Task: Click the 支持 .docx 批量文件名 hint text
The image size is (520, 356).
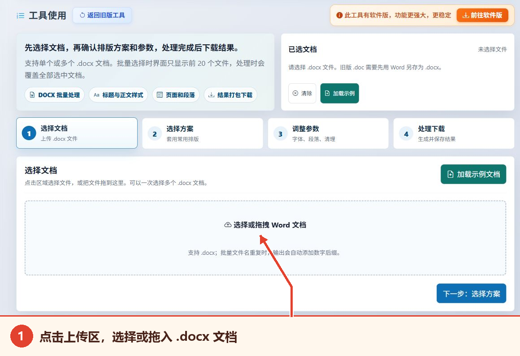Action: pos(264,253)
